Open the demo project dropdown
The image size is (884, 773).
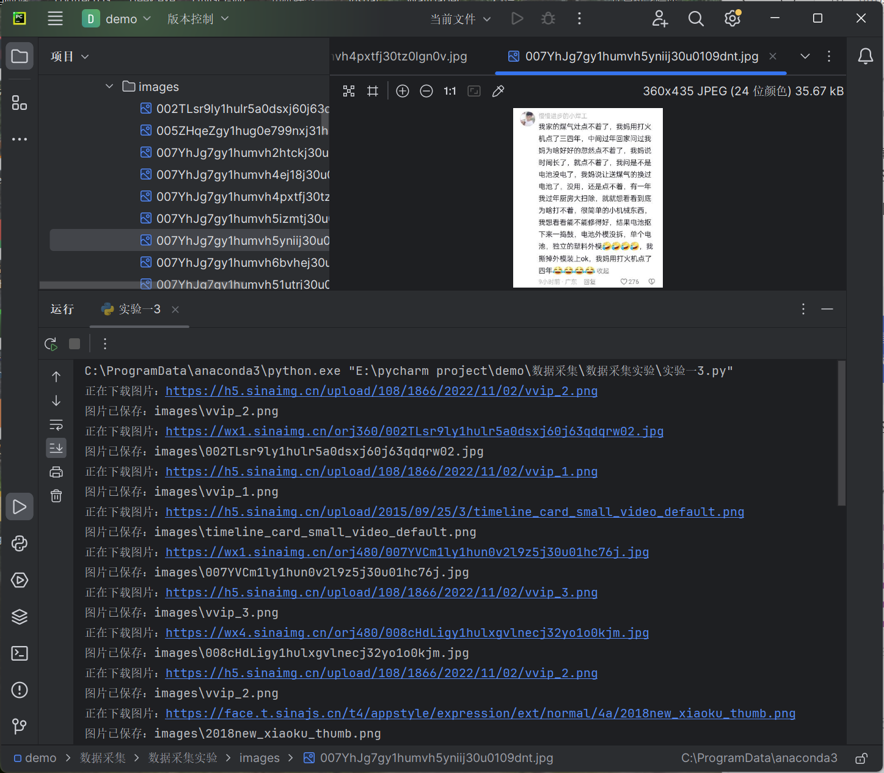point(116,19)
